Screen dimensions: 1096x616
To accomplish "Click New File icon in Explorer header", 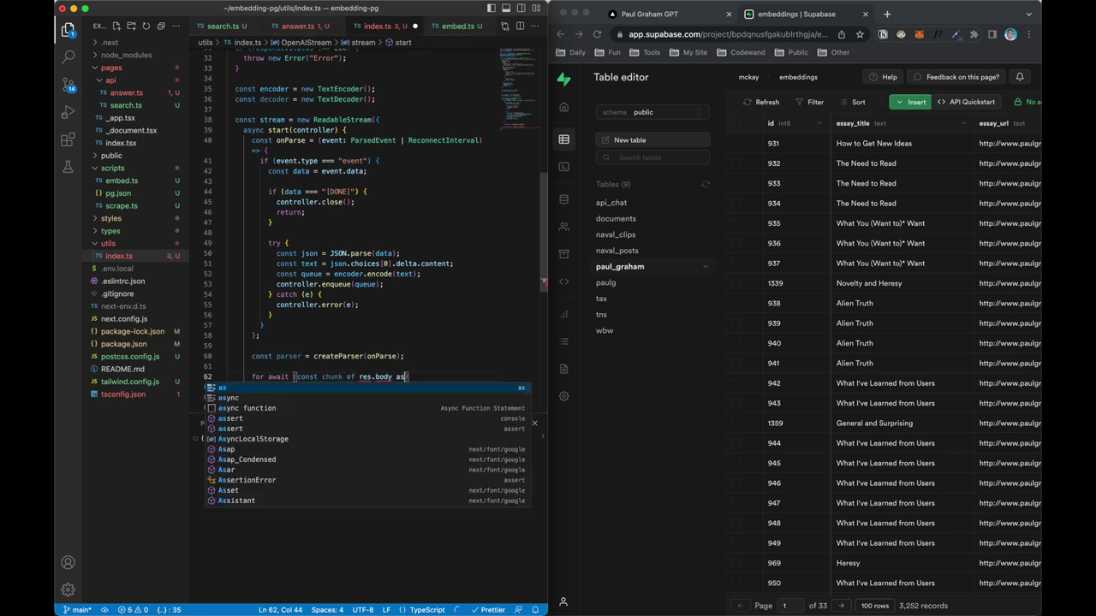I will point(116,27).
